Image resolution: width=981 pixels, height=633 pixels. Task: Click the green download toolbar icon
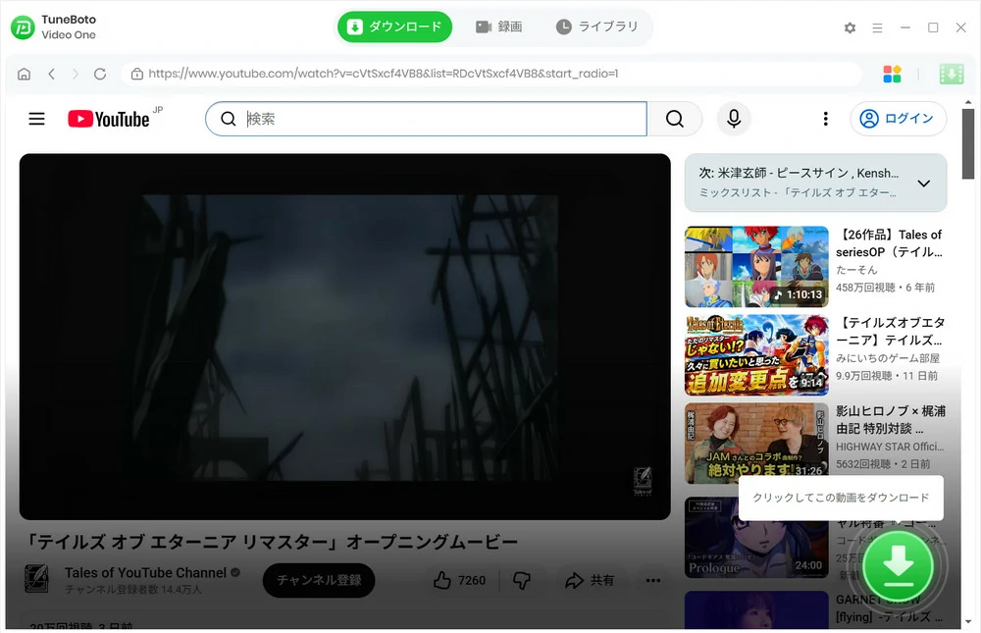[x=952, y=74]
